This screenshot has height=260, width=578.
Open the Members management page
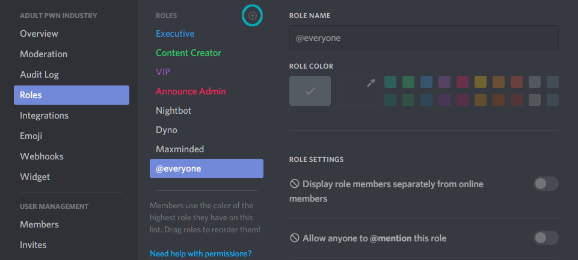pyautogui.click(x=39, y=224)
